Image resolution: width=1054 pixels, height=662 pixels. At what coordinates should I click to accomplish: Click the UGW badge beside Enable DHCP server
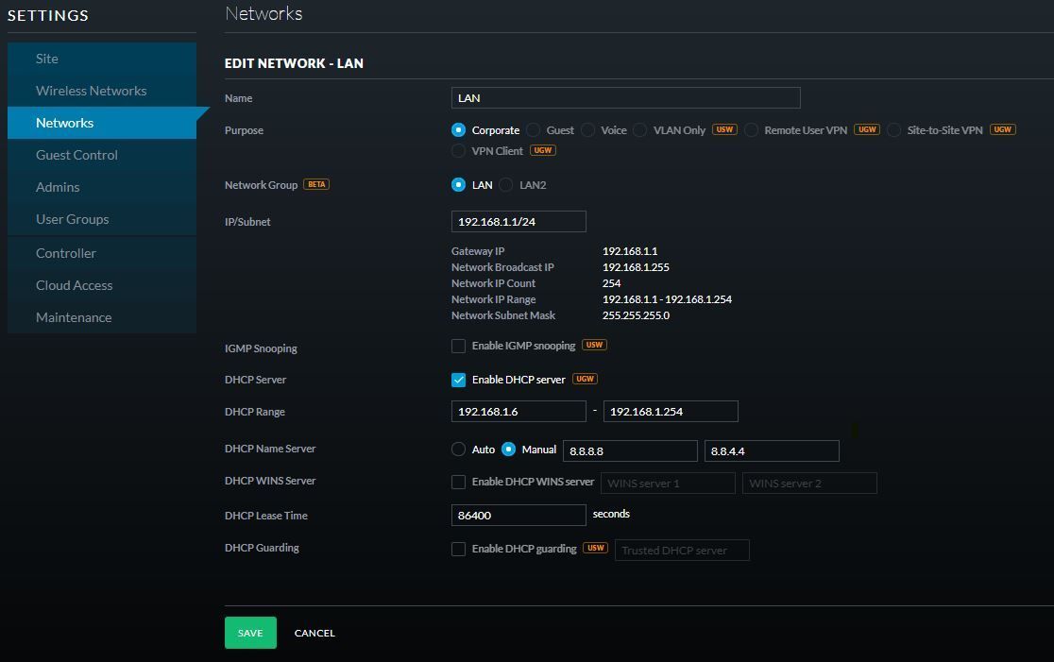coord(585,379)
